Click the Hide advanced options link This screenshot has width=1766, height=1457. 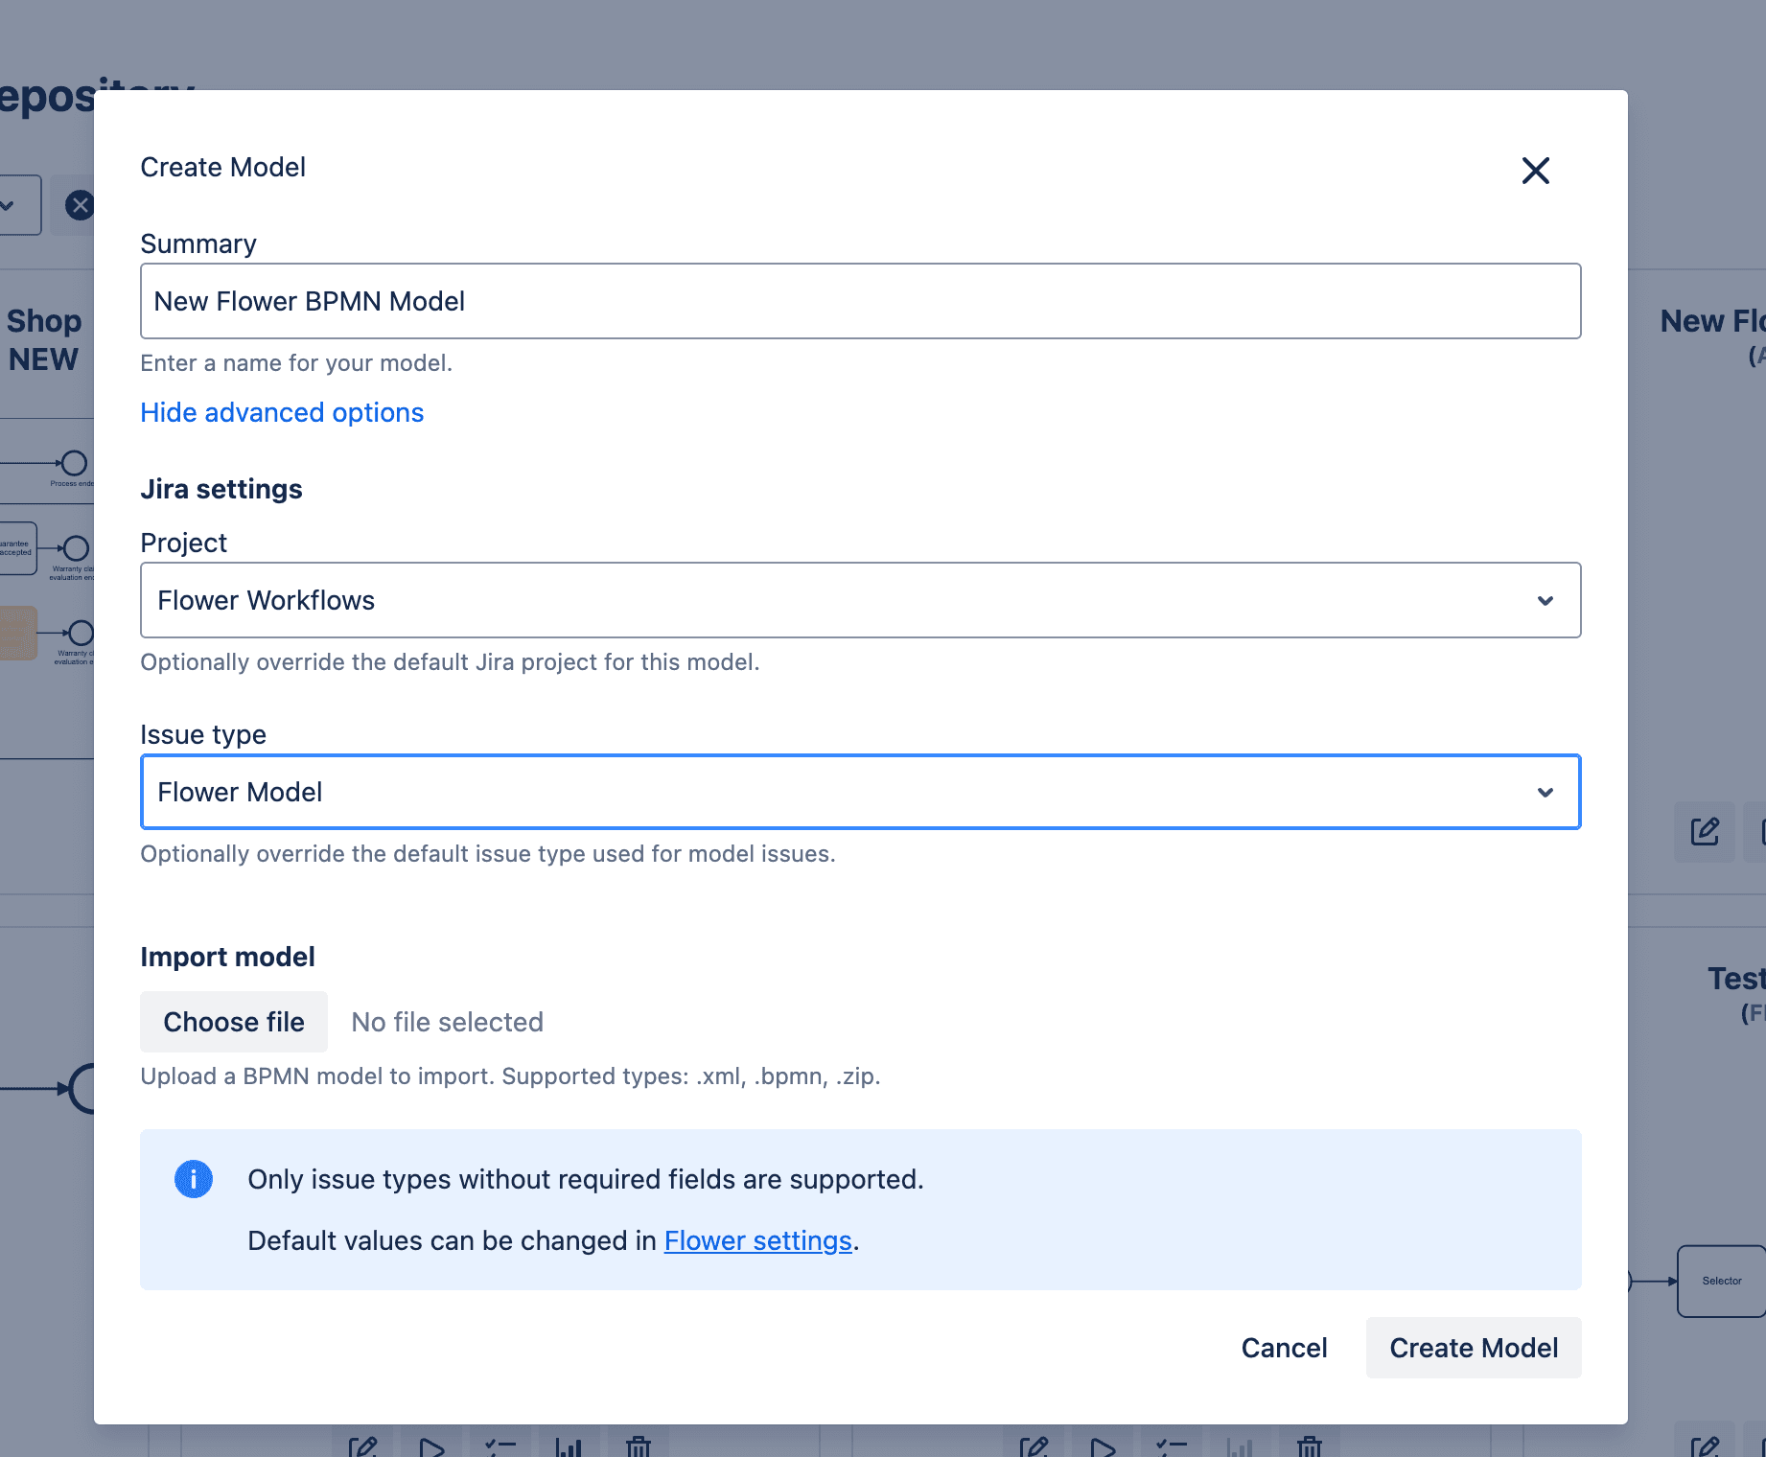282,412
